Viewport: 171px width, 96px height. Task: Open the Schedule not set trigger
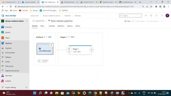(43, 61)
